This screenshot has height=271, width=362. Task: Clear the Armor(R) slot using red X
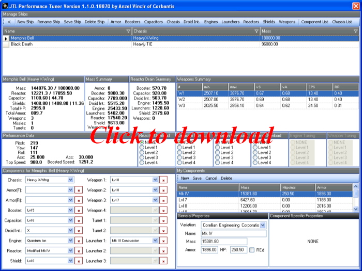pos(79,200)
